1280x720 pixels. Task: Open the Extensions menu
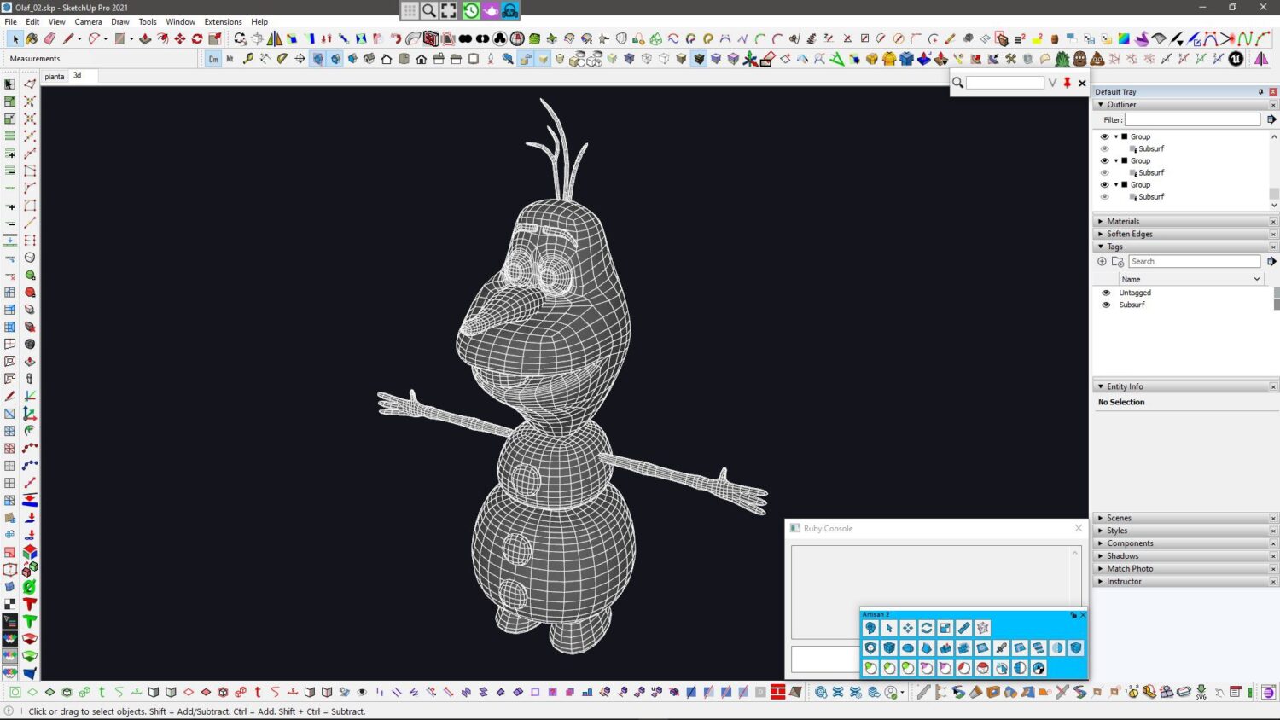pos(223,22)
